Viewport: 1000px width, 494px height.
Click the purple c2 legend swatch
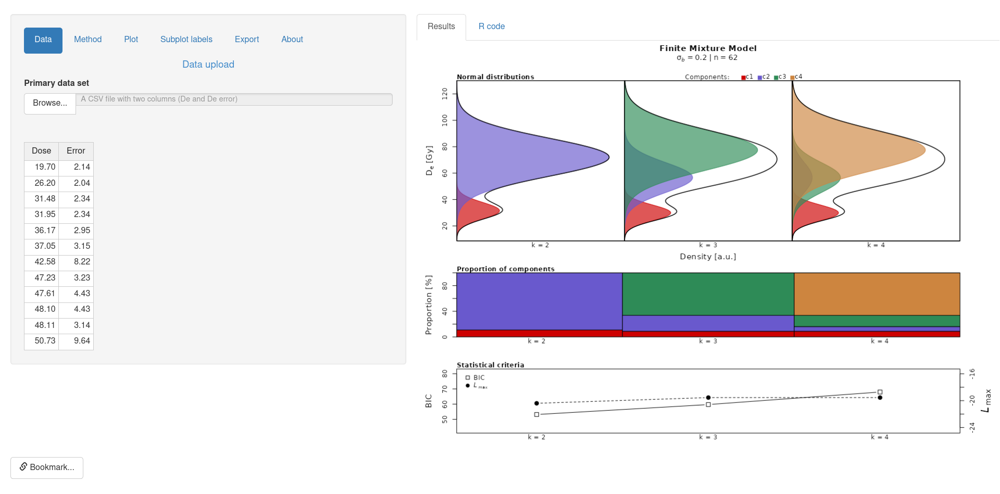760,78
